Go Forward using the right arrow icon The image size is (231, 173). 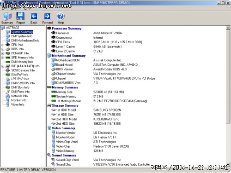pyautogui.click(x=47, y=16)
